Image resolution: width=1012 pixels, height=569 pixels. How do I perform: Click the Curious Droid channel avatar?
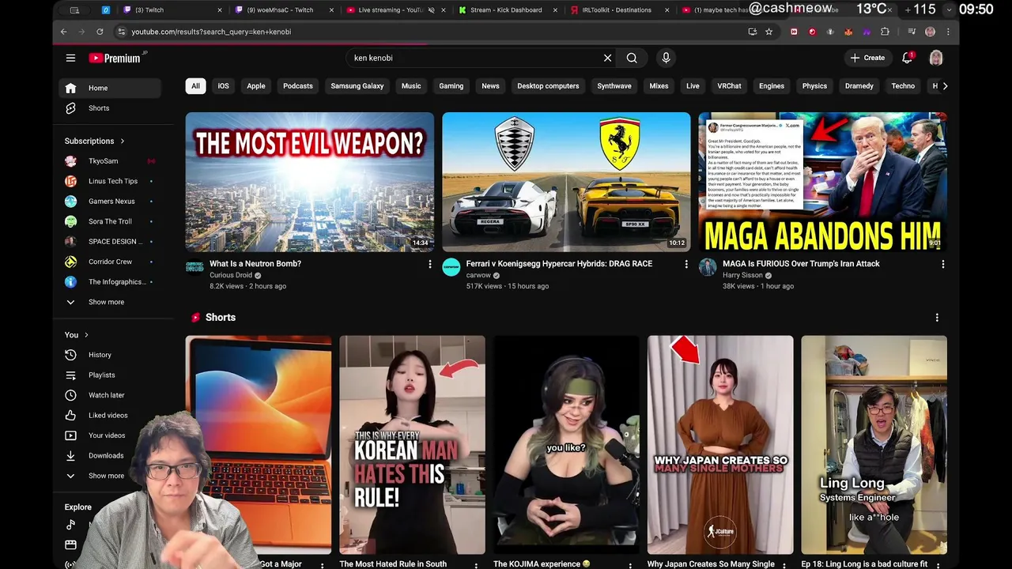194,266
